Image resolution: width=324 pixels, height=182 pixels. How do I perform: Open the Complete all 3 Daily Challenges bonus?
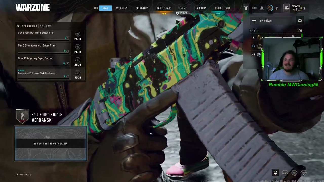click(x=51, y=74)
